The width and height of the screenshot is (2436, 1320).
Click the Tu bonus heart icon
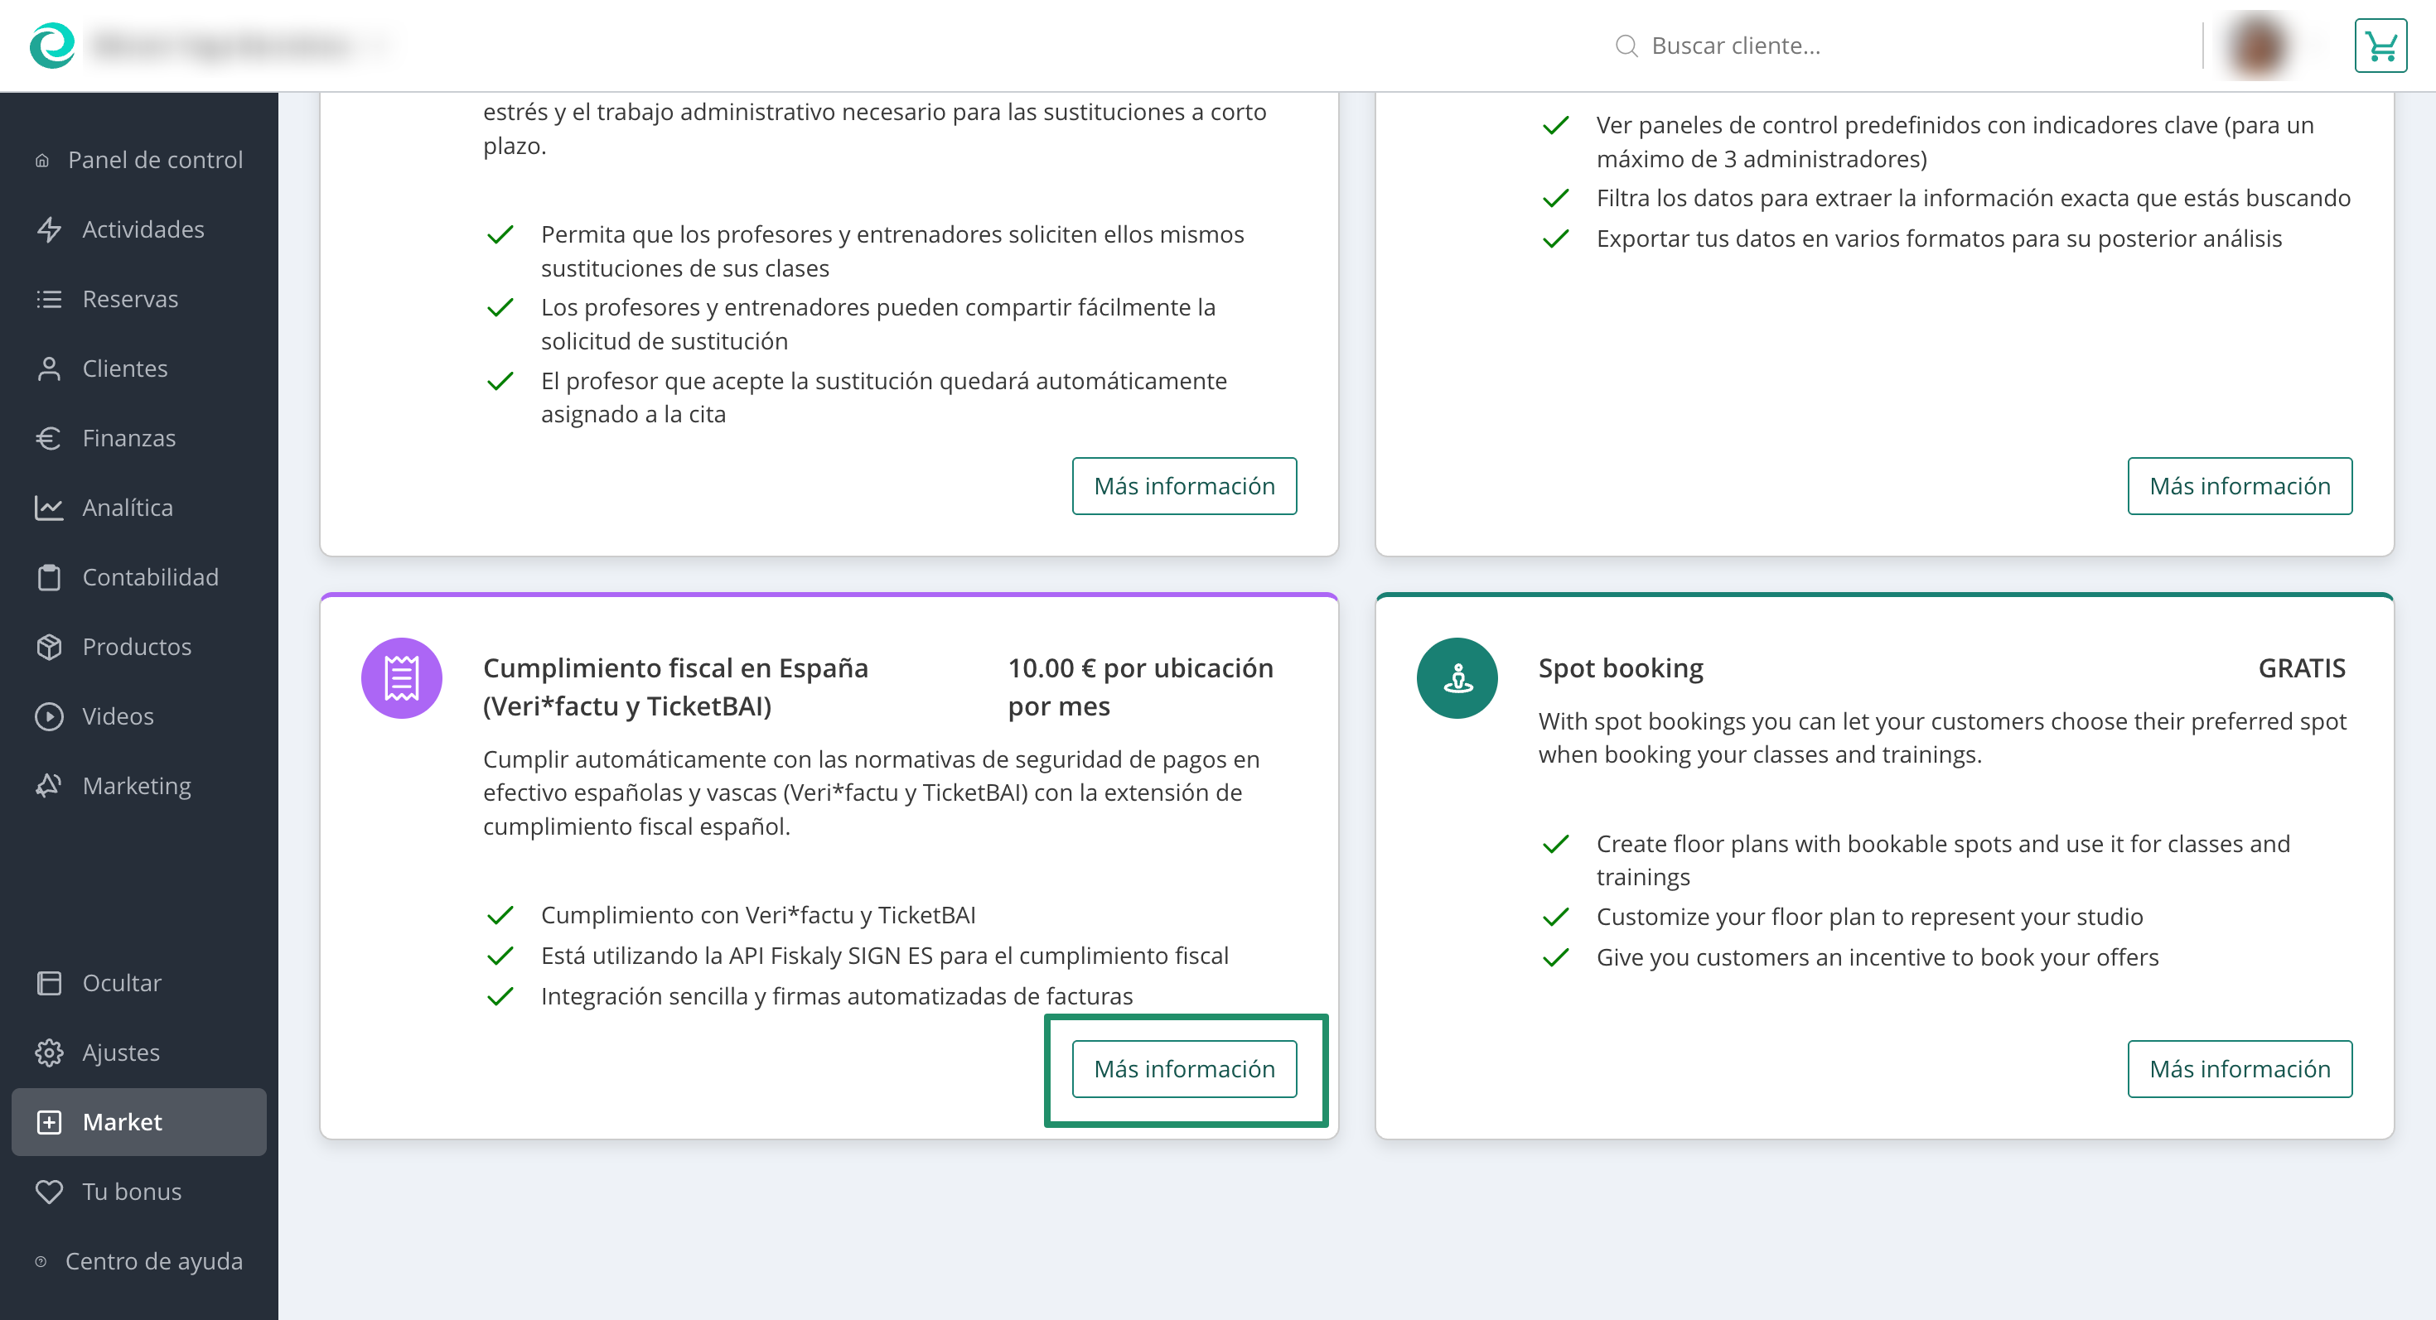(49, 1191)
